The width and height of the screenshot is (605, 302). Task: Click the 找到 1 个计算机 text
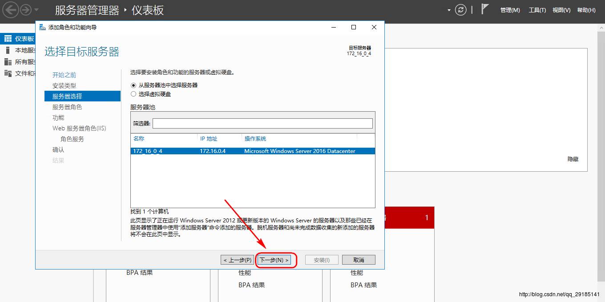[149, 212]
